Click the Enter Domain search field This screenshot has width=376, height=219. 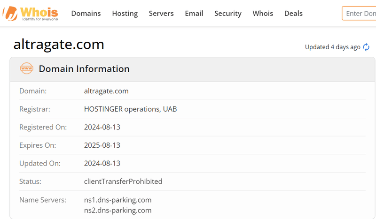pos(359,14)
